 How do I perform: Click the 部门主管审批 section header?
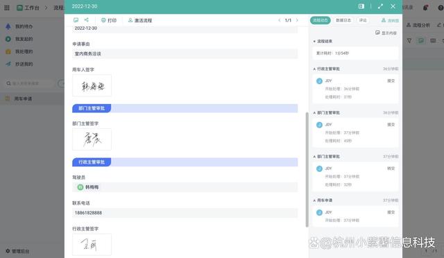pyautogui.click(x=185, y=108)
